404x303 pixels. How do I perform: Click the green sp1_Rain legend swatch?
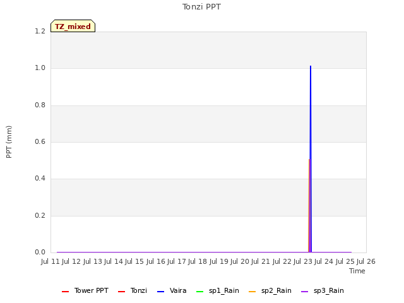click(199, 292)
